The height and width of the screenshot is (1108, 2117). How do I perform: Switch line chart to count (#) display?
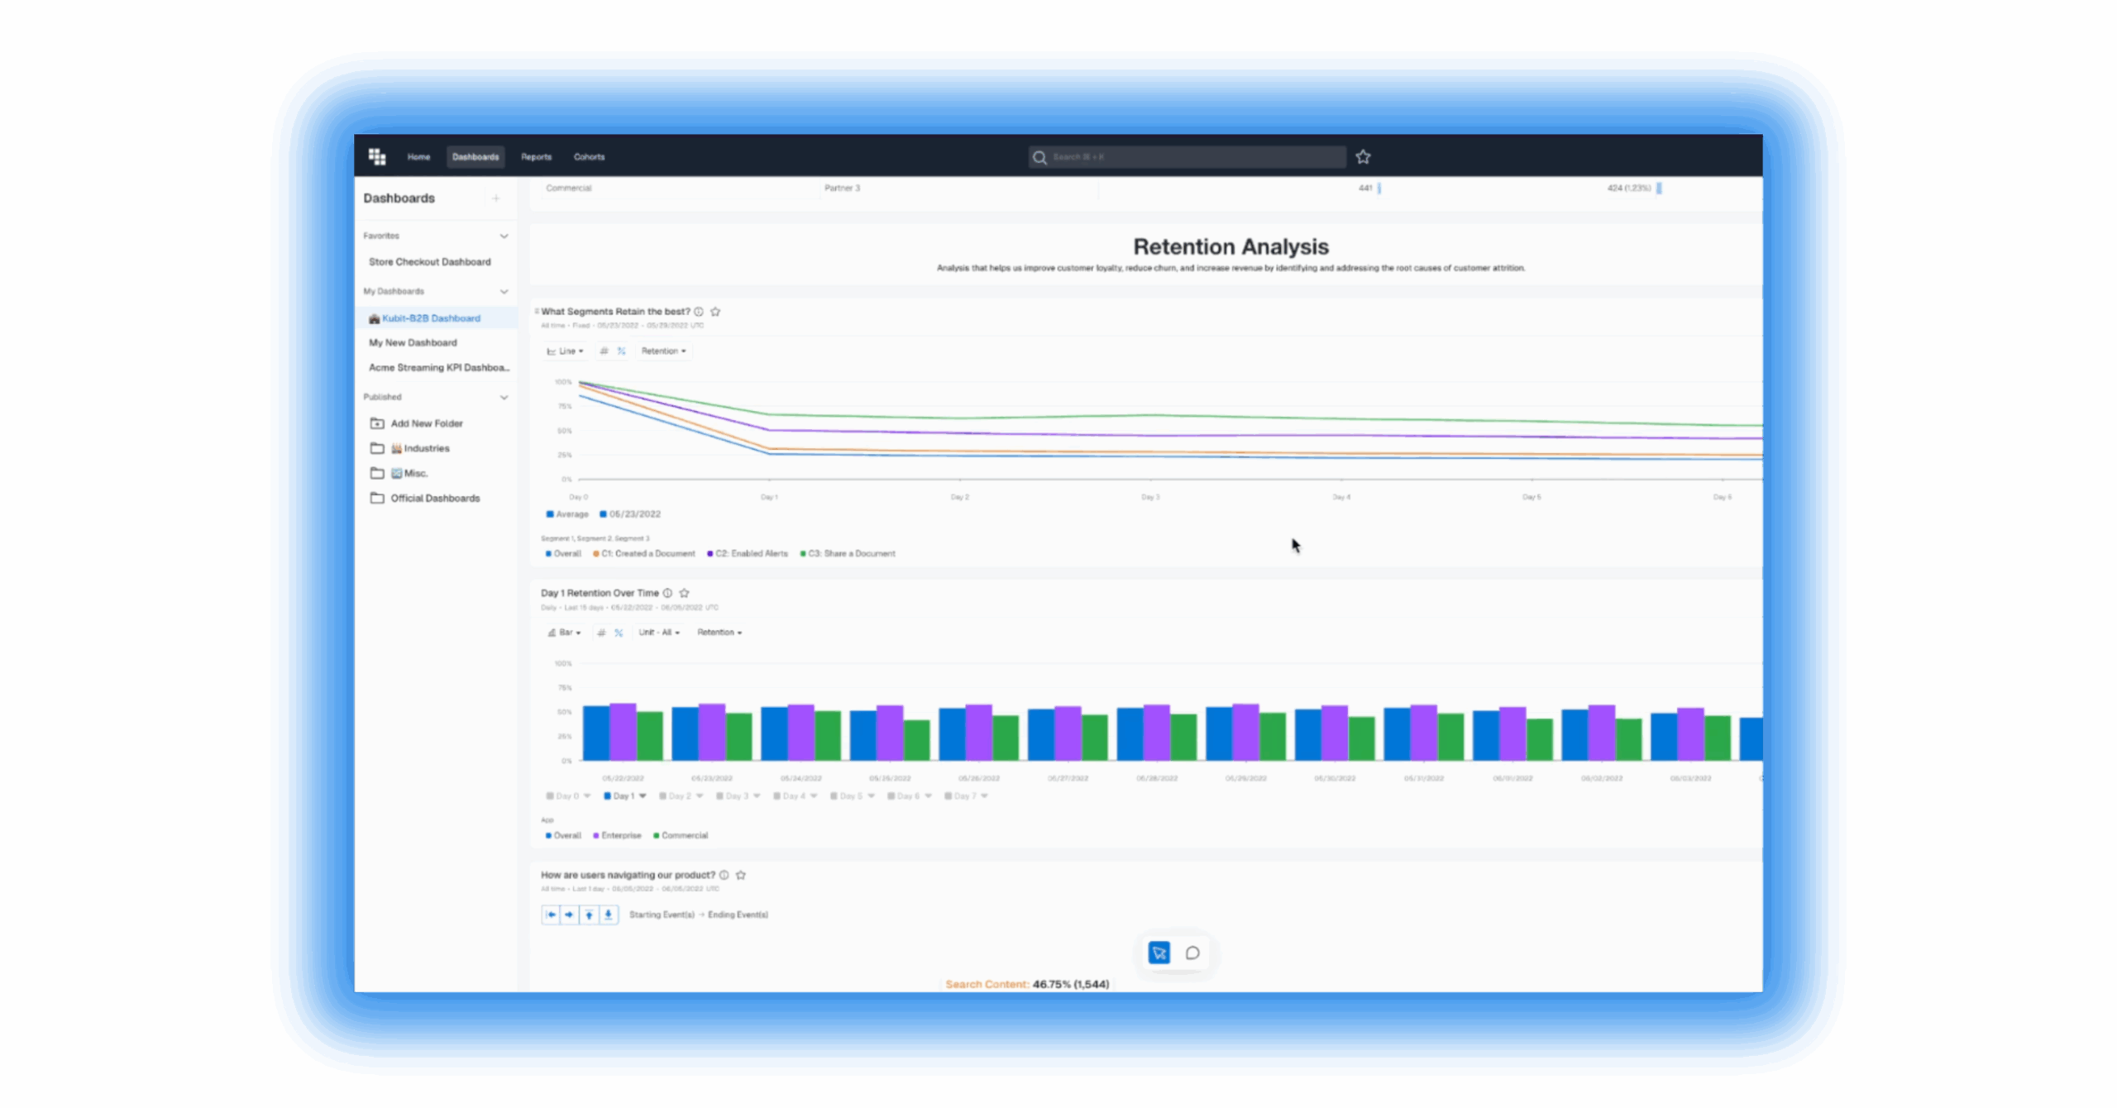(604, 351)
